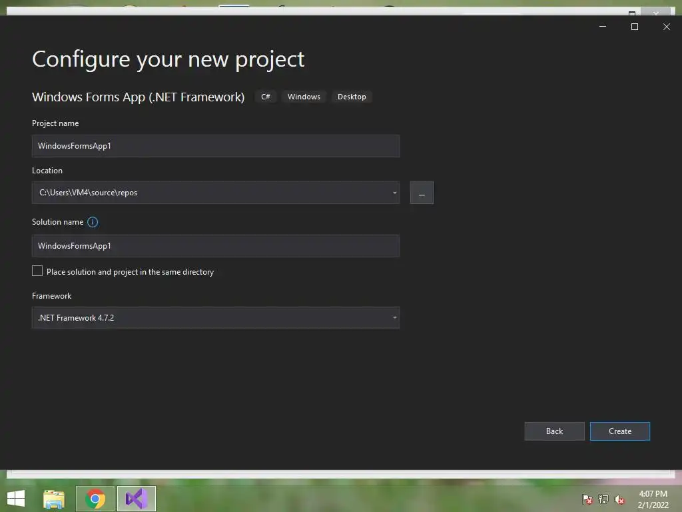Browse for location with ellipsis button
This screenshot has width=682, height=512.
(x=422, y=193)
